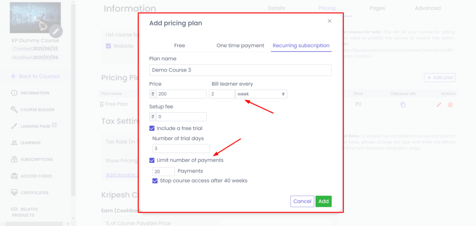Open Certificates in the sidebar
This screenshot has height=226, width=476.
(34, 193)
